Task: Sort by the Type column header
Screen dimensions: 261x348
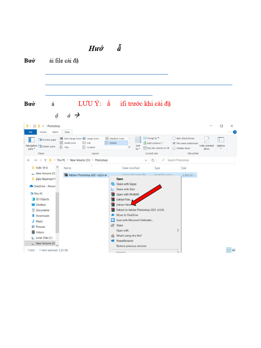Action: click(157, 168)
